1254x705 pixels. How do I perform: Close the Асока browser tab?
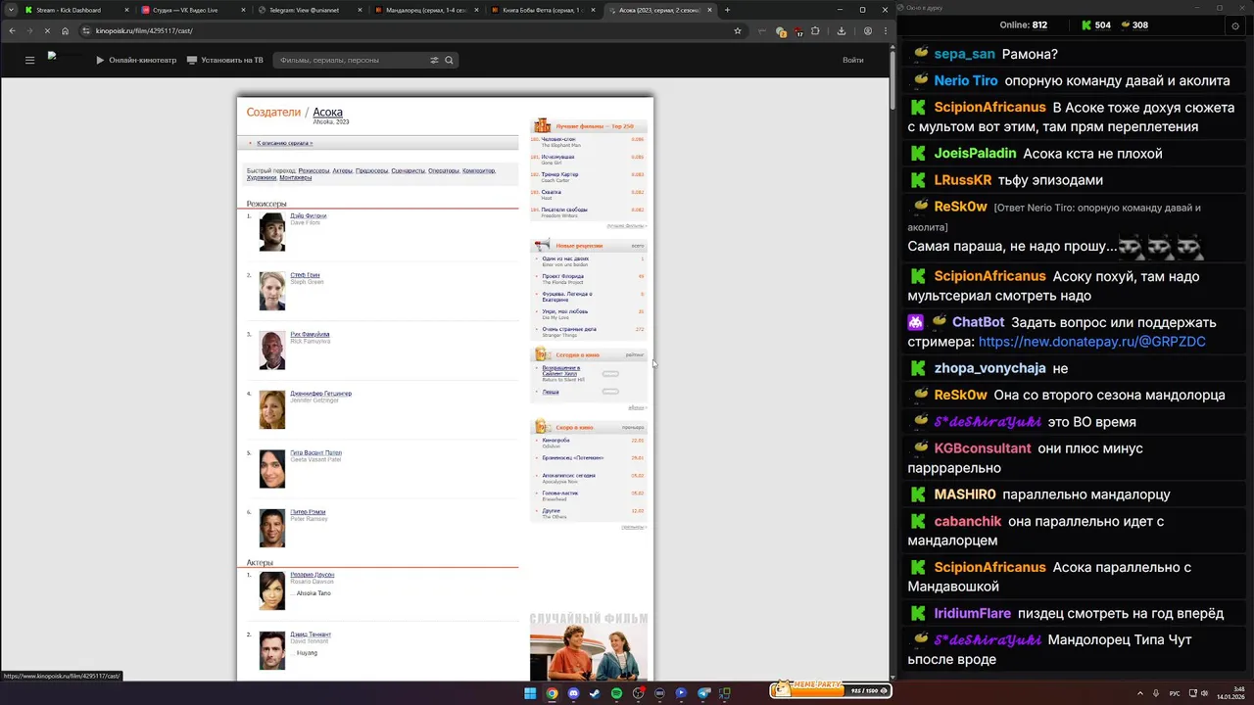point(710,10)
